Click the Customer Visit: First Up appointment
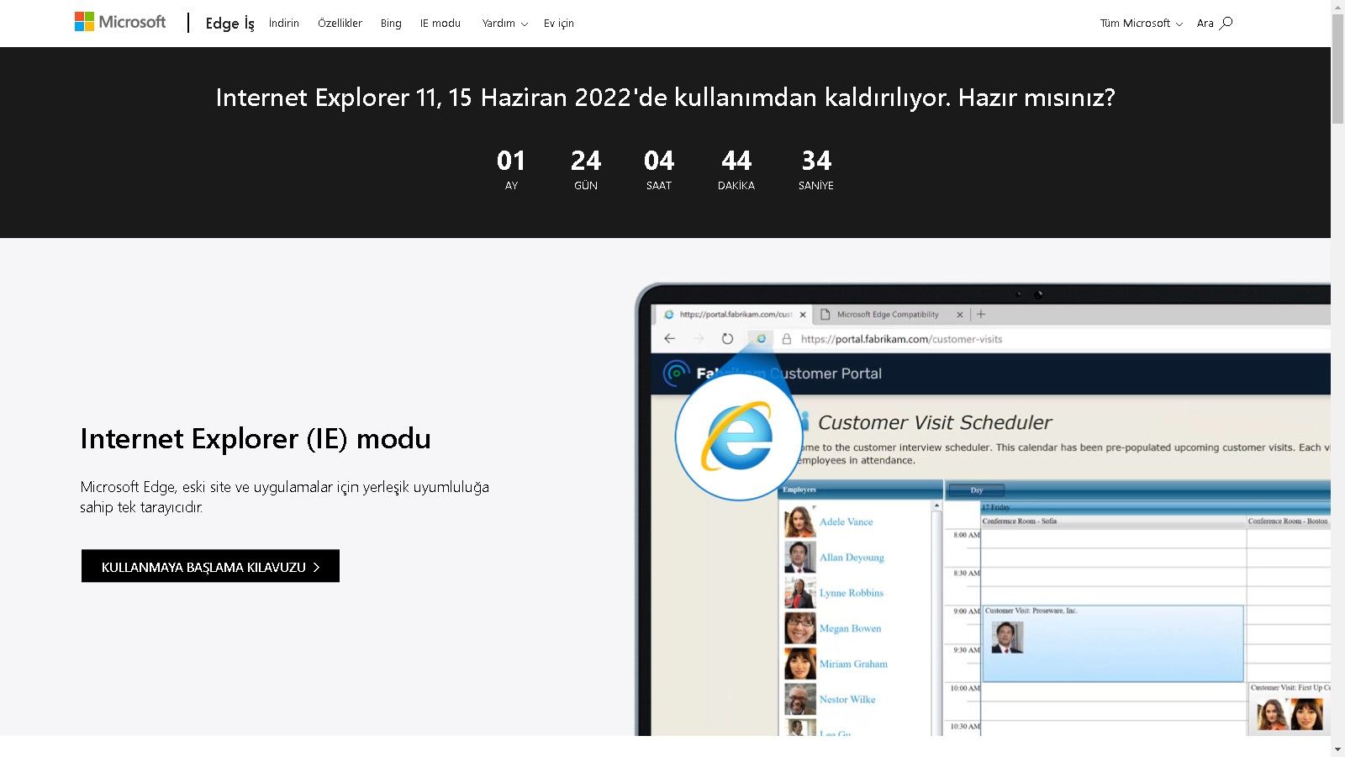The image size is (1345, 757). 1290,708
